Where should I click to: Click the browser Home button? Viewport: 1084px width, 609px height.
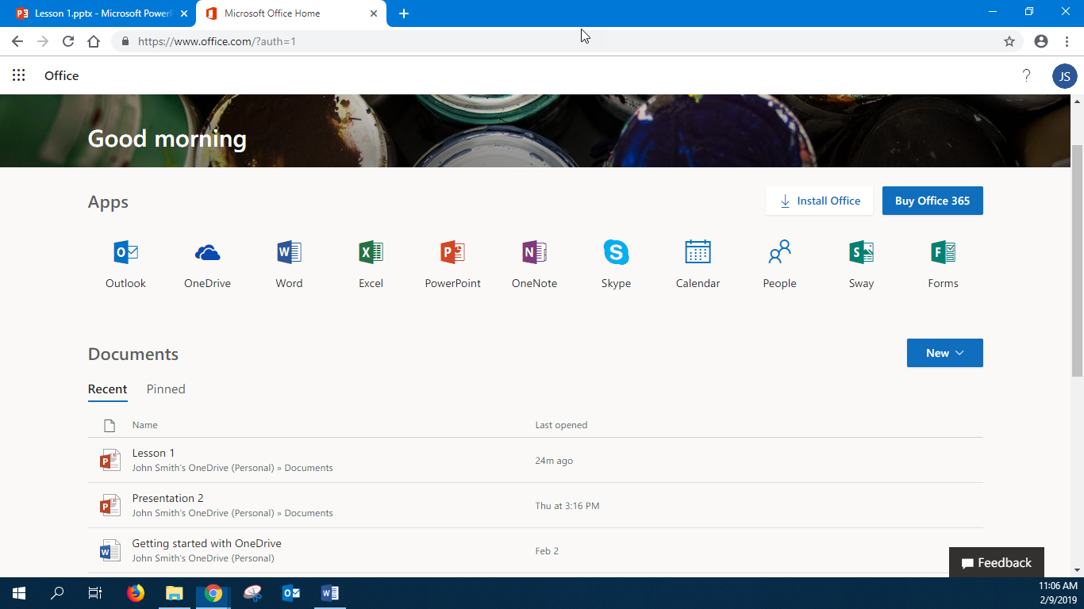(x=94, y=41)
